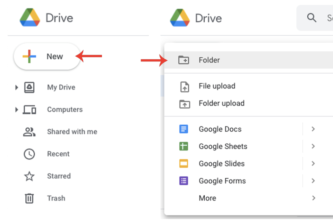
Task: Click the yellow Google Slides icon
Action: pyautogui.click(x=184, y=164)
